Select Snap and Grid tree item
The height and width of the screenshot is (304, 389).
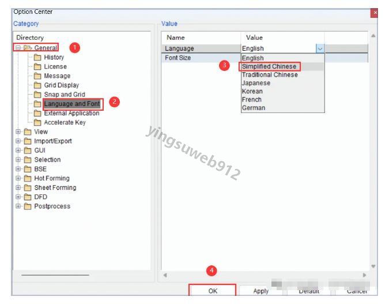pyautogui.click(x=65, y=95)
